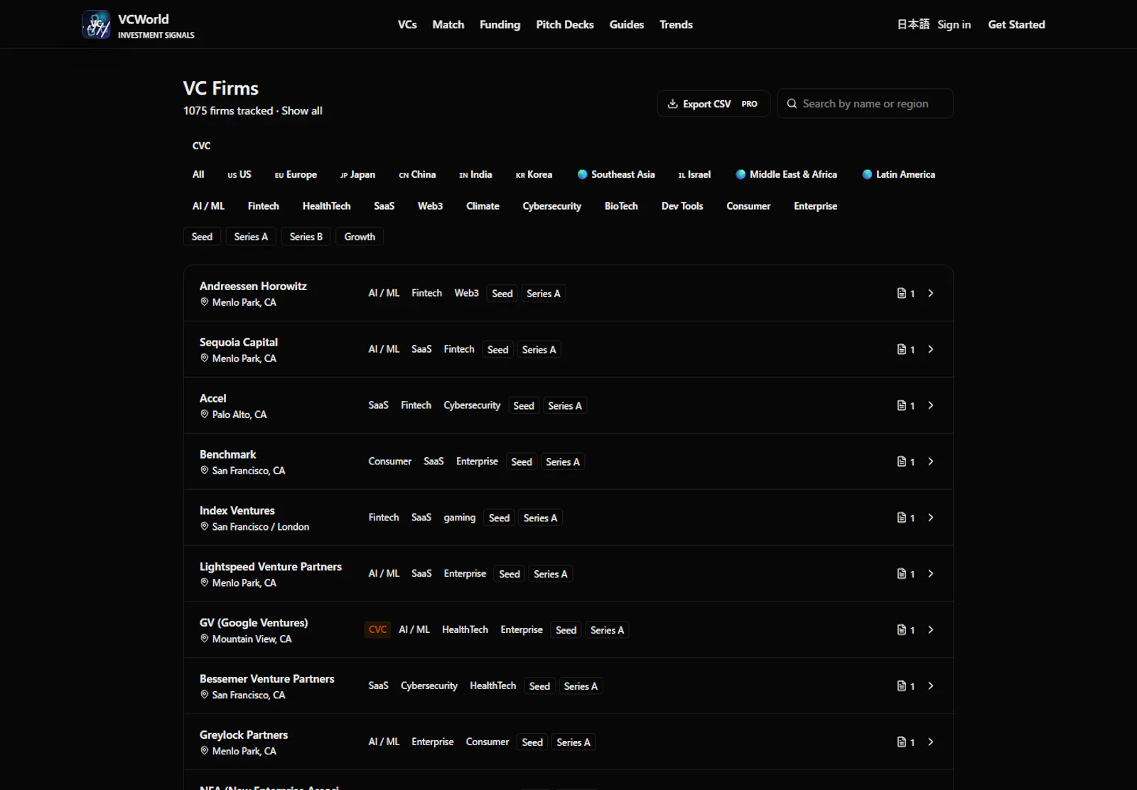Open the Trends nav item
Viewport: 1137px width, 790px height.
[x=676, y=24]
